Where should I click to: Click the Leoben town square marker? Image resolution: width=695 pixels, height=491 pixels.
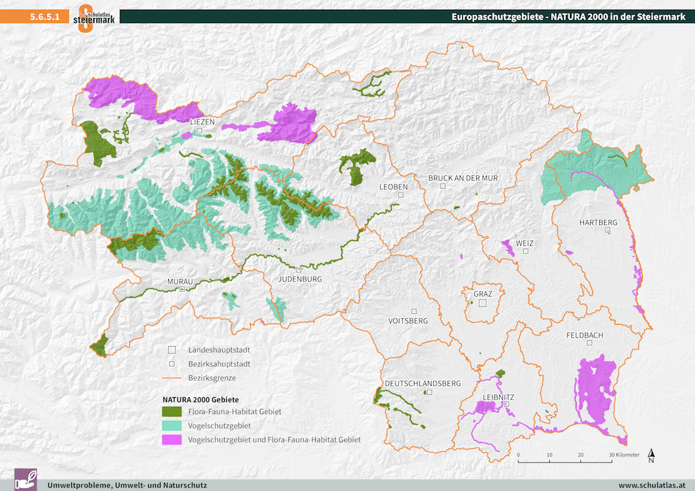coord(401,195)
